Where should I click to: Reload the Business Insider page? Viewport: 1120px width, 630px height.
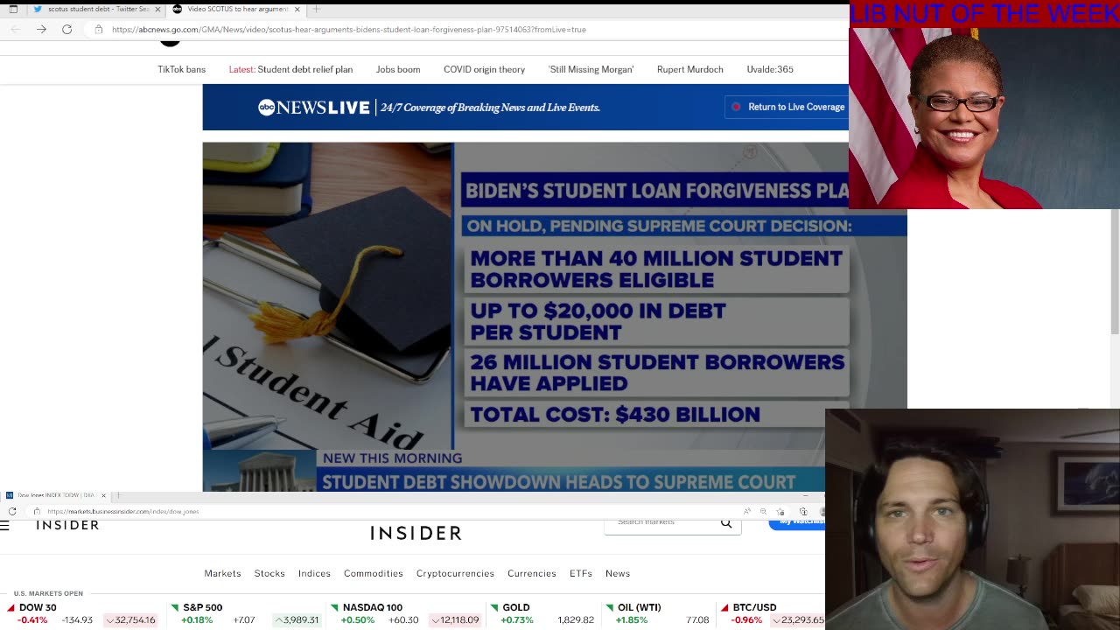[12, 511]
